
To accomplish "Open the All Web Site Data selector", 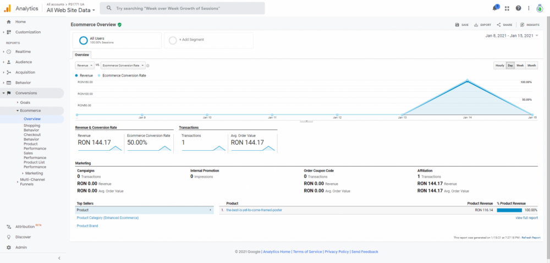I will (x=71, y=10).
